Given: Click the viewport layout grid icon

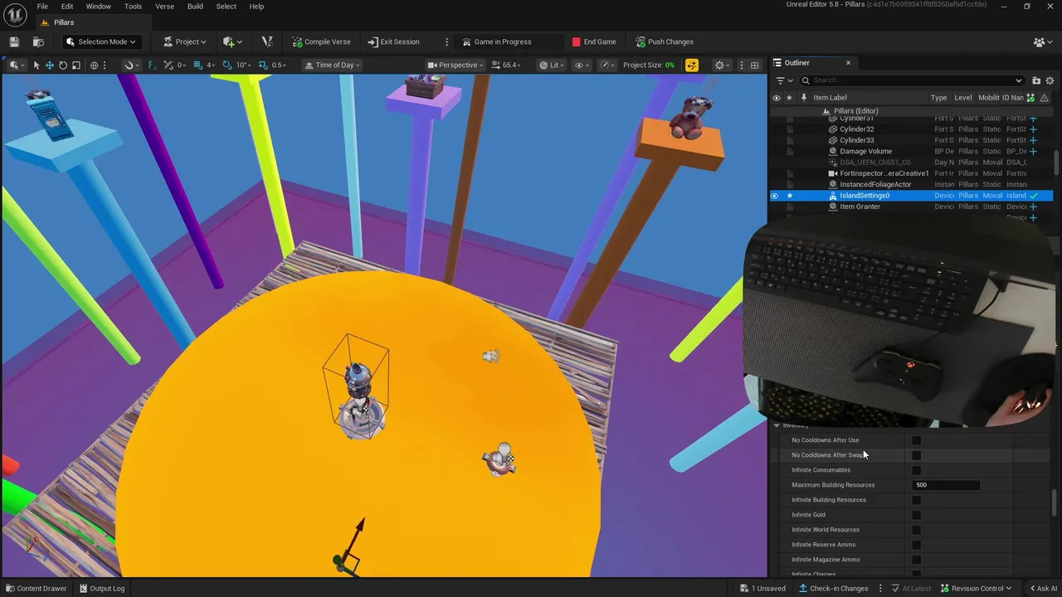Looking at the screenshot, I should pyautogui.click(x=754, y=65).
